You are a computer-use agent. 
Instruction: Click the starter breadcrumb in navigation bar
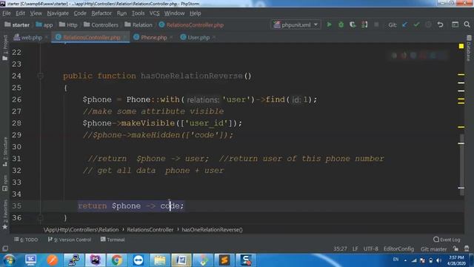pos(17,24)
